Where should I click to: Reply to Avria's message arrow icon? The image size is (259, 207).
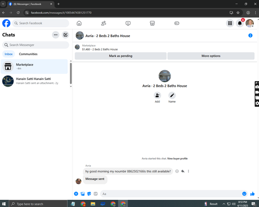(x=183, y=171)
